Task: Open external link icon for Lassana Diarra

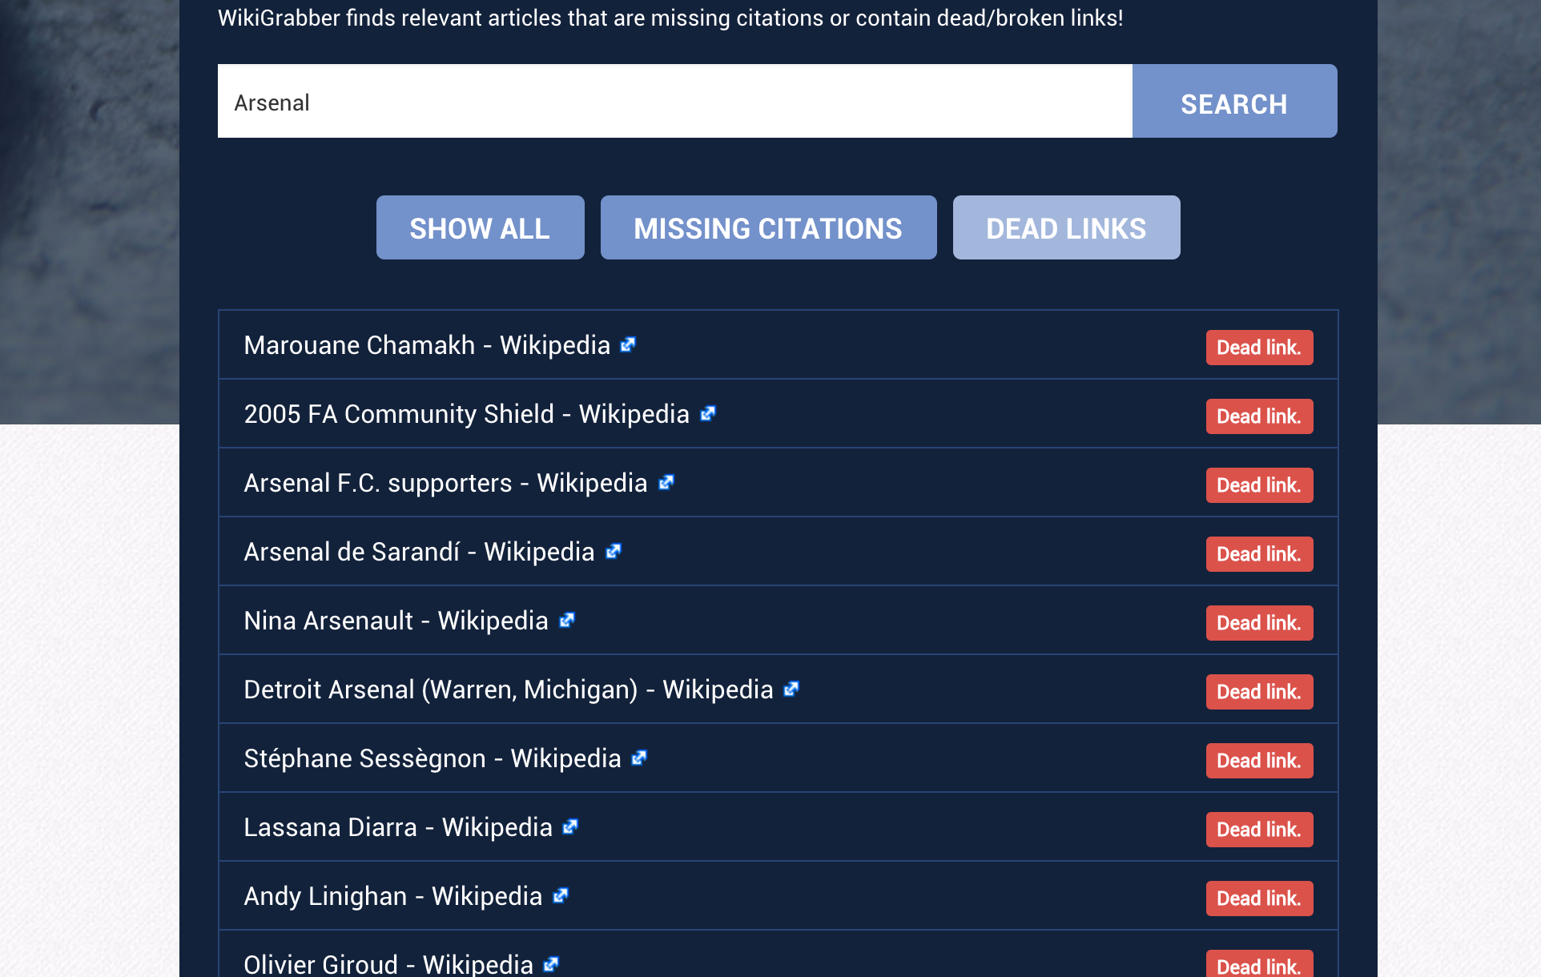Action: 570,826
